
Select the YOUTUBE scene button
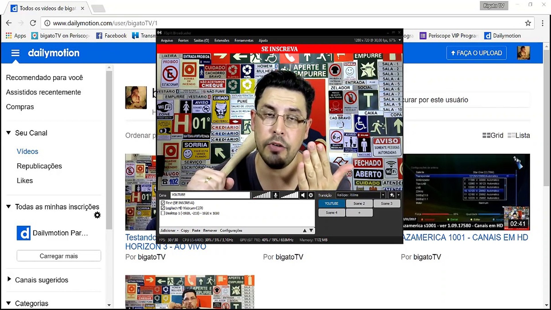pyautogui.click(x=331, y=204)
